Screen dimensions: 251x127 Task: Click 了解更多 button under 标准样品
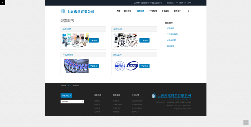94,40
